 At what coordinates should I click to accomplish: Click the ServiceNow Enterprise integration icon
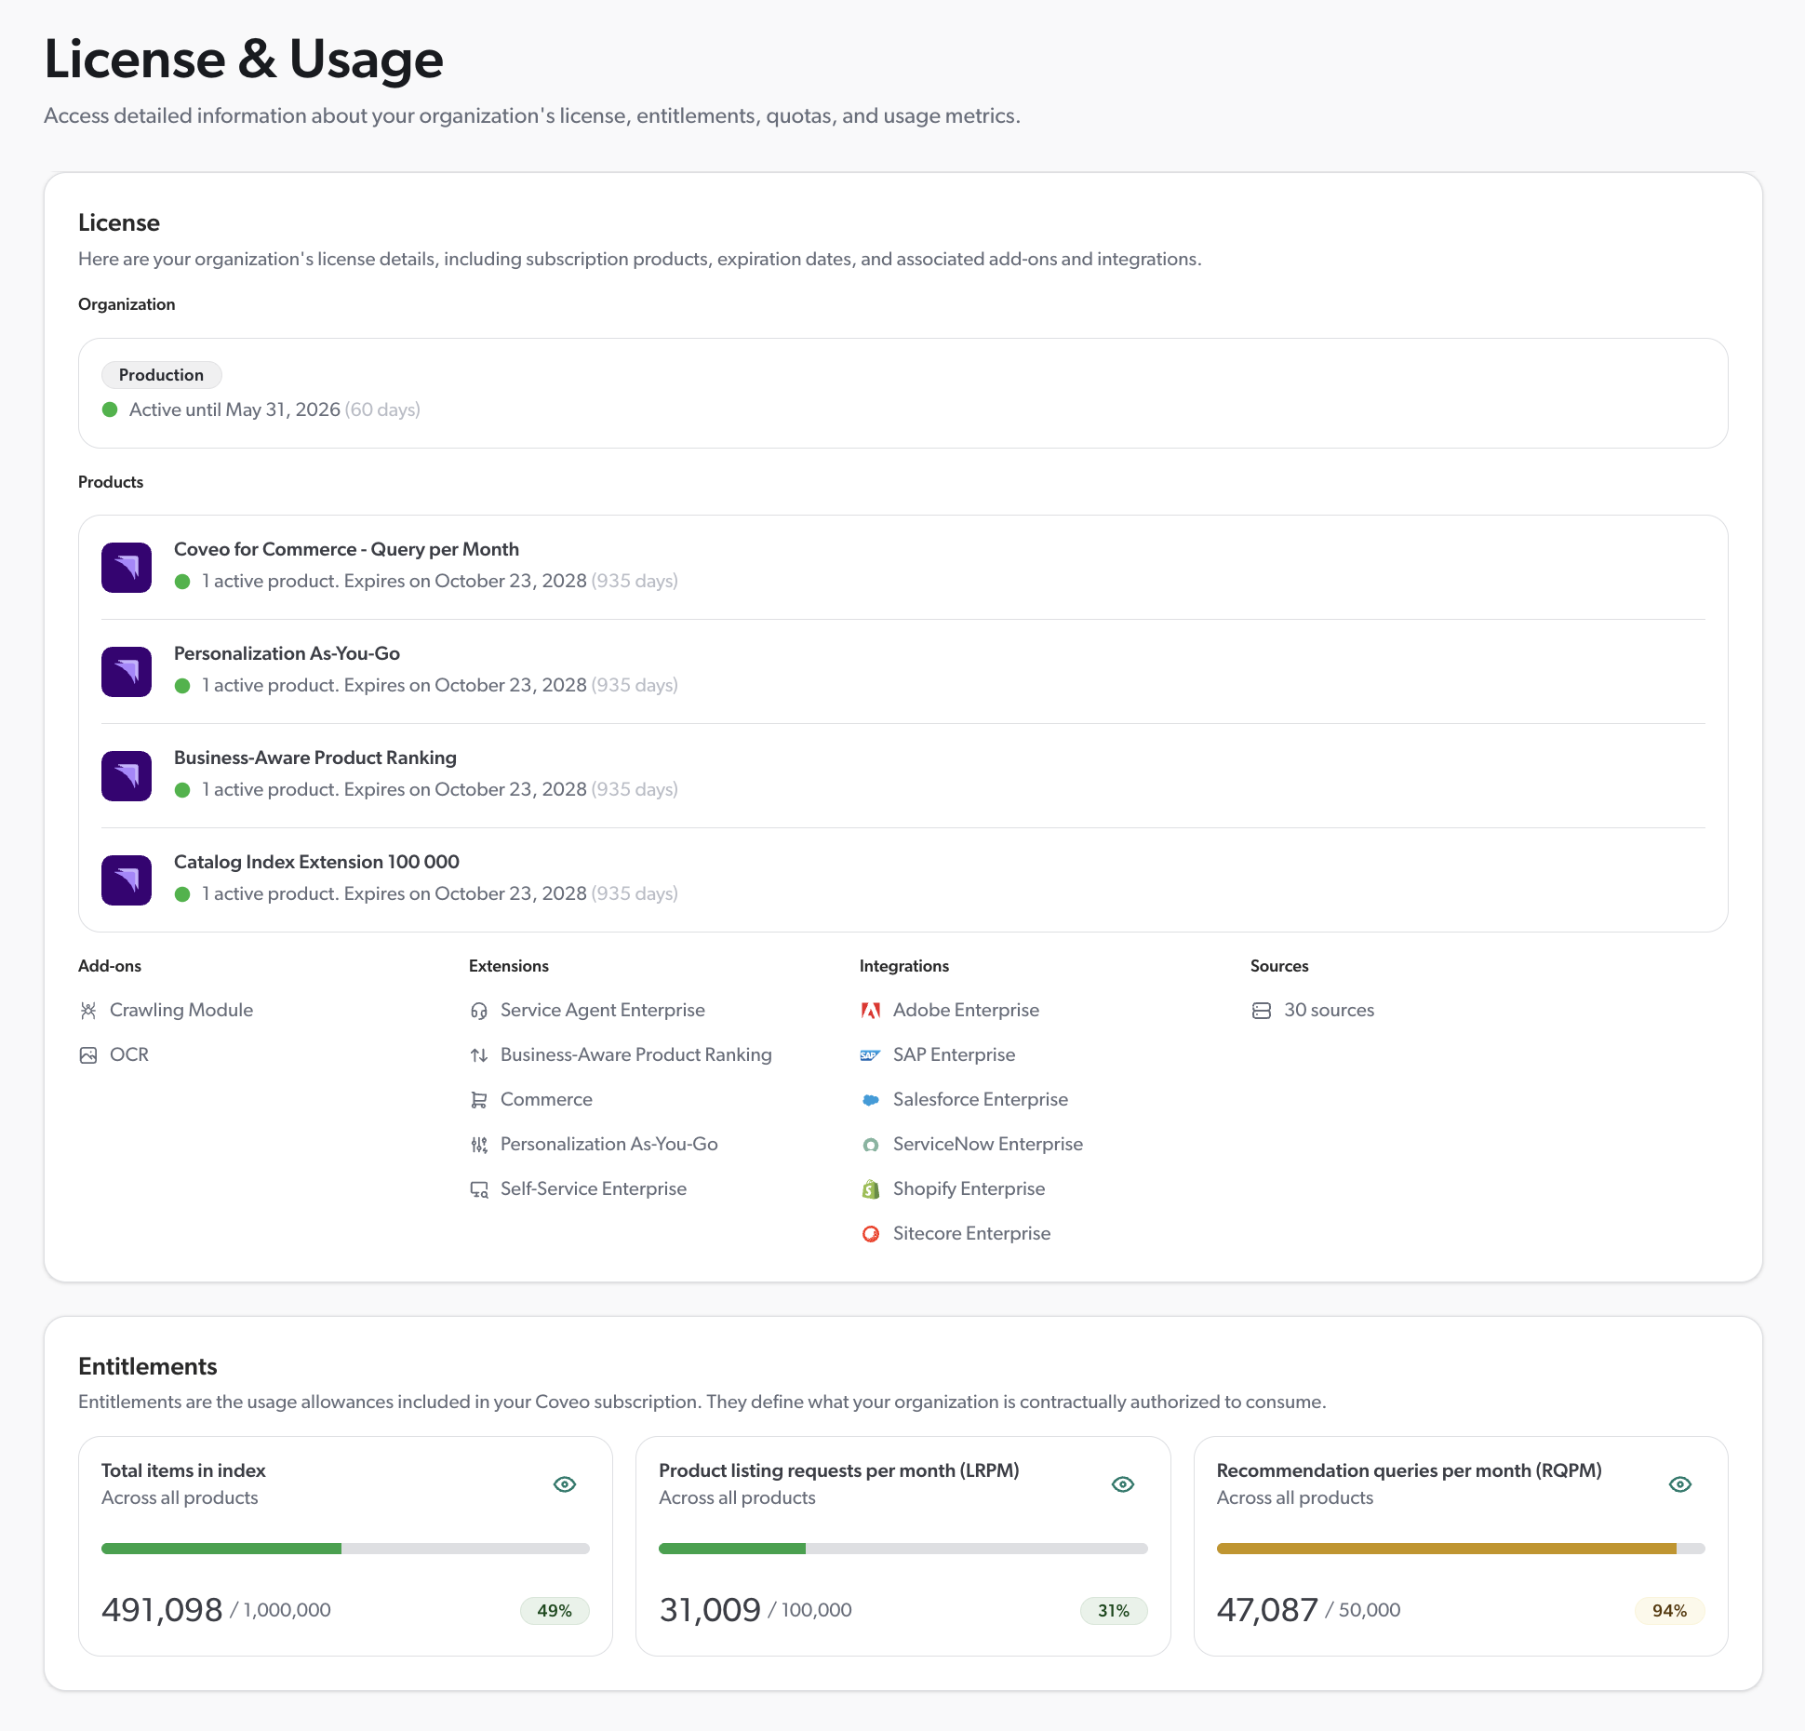point(872,1144)
